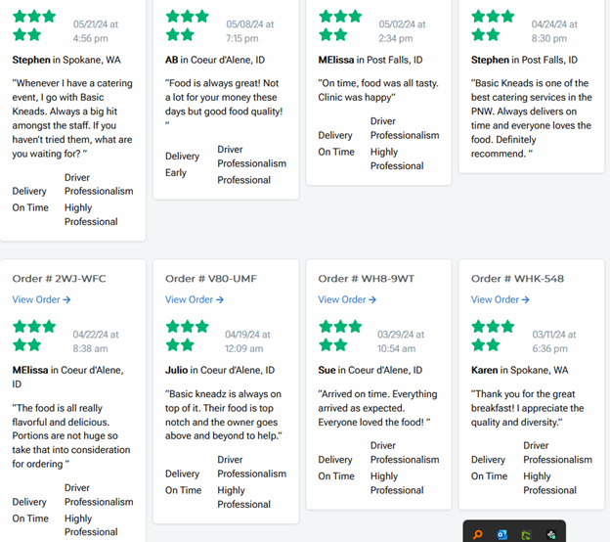This screenshot has width=610, height=542.
Task: Open View Order link for order WH8-9WT
Action: tap(347, 299)
